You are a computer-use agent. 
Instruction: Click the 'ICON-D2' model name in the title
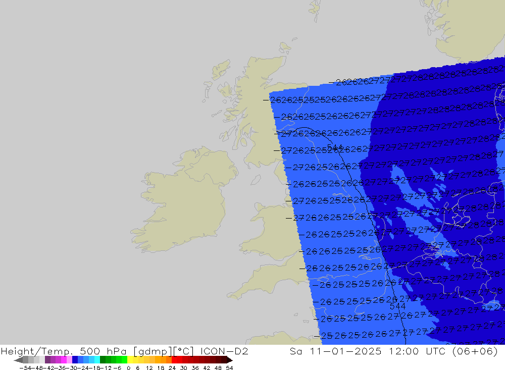click(224, 351)
